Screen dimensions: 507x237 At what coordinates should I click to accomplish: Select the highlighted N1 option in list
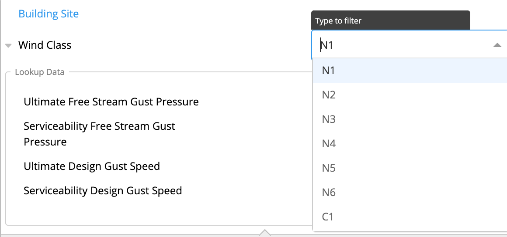tap(410, 70)
